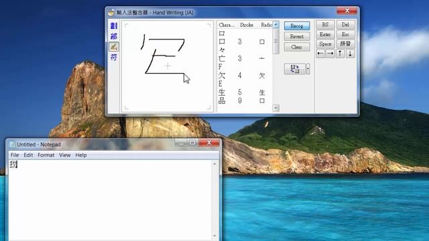Select the 劃 stroke-count input mode

(114, 26)
